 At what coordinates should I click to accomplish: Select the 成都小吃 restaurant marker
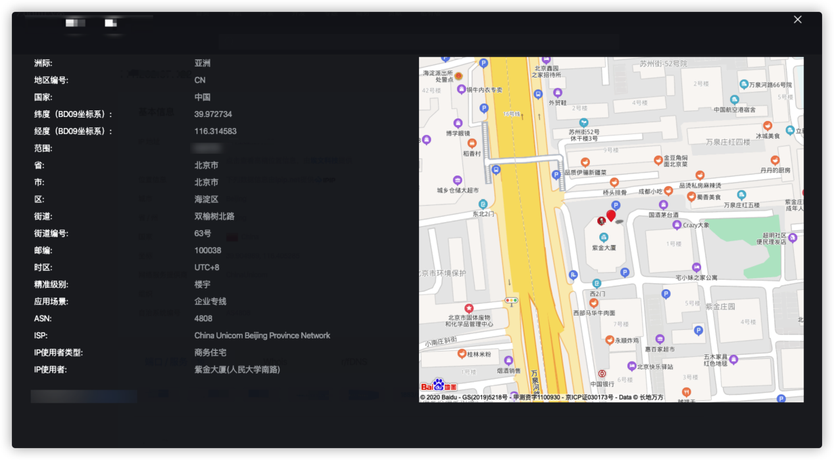point(668,191)
